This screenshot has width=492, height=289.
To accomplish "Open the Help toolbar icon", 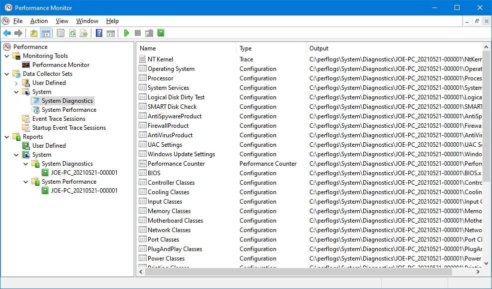I will pyautogui.click(x=98, y=33).
